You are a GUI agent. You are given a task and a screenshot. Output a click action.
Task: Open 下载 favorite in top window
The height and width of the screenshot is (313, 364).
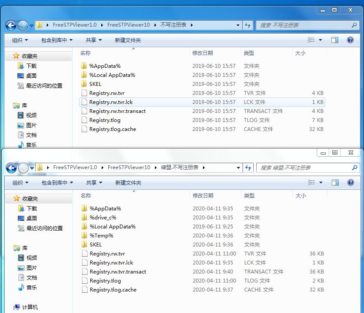27,66
